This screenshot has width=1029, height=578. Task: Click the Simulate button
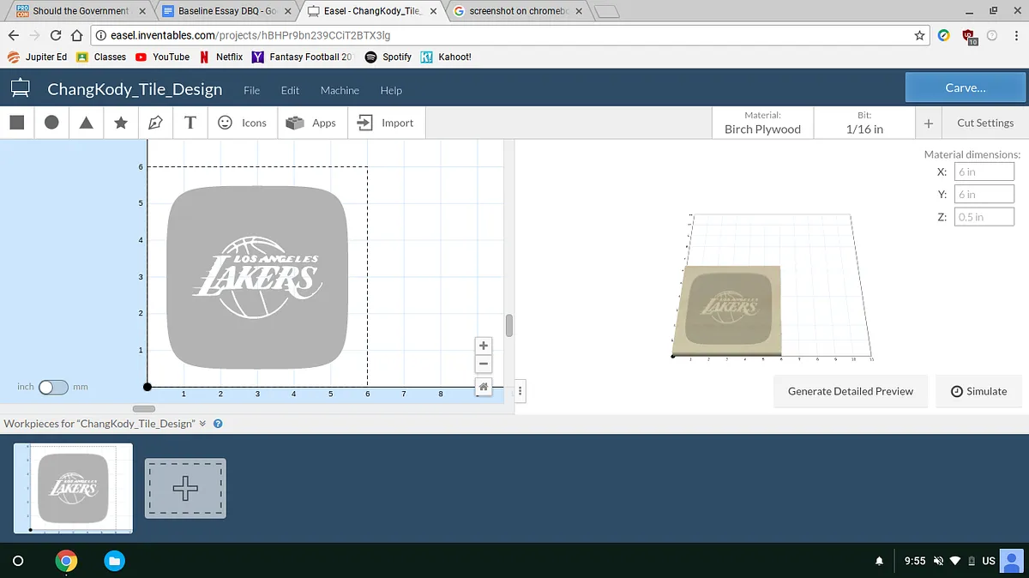pyautogui.click(x=978, y=391)
